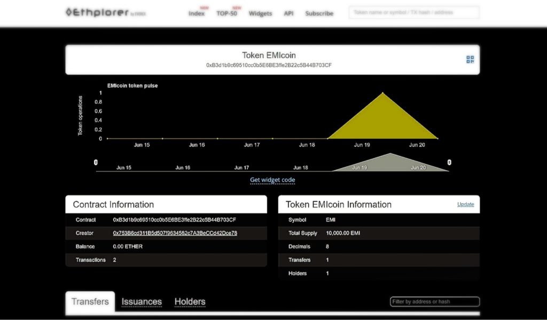Switch to the Issuances tab
The image size is (547, 320).
click(x=142, y=301)
